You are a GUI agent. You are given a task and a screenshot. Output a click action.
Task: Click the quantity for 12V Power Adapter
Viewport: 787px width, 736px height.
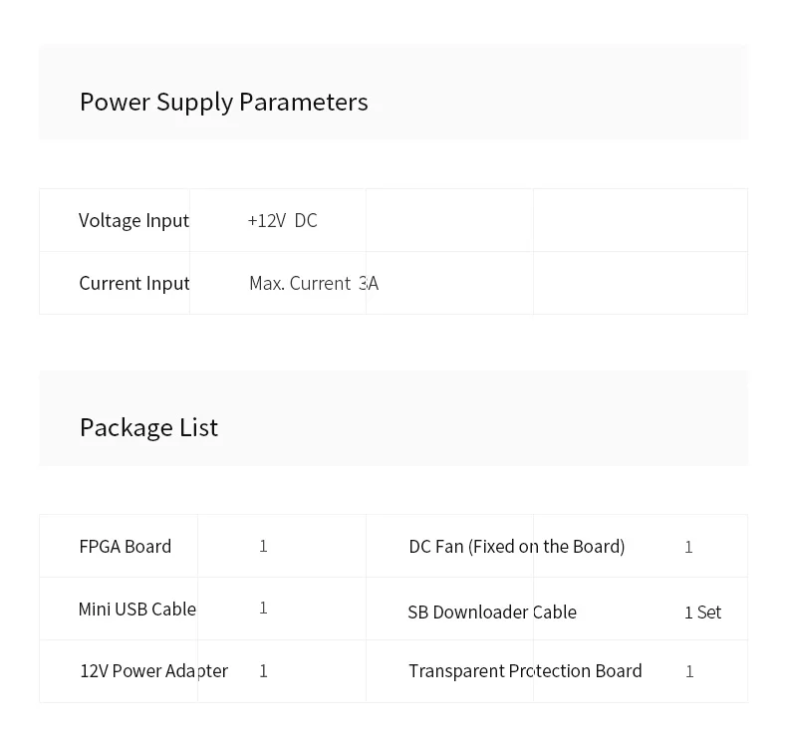pyautogui.click(x=263, y=671)
